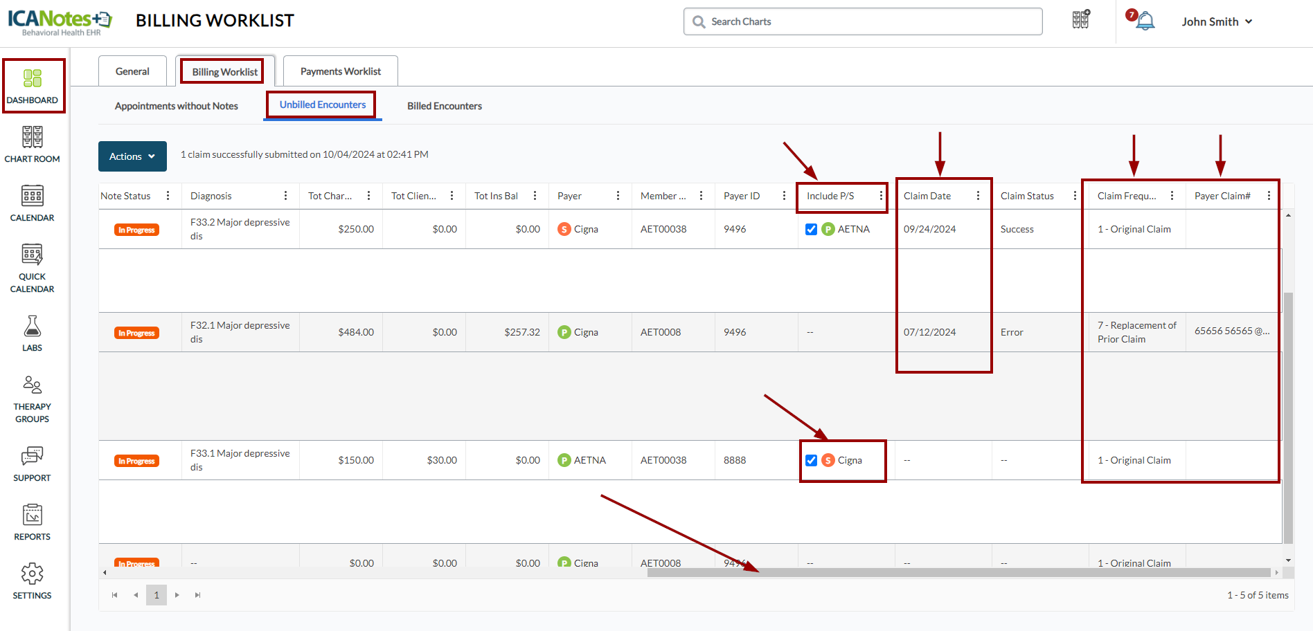The width and height of the screenshot is (1313, 631).
Task: Uncheck the Cigna Include P/S checkbox
Action: [811, 461]
